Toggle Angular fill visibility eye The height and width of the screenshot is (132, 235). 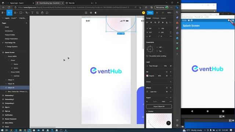167,76
